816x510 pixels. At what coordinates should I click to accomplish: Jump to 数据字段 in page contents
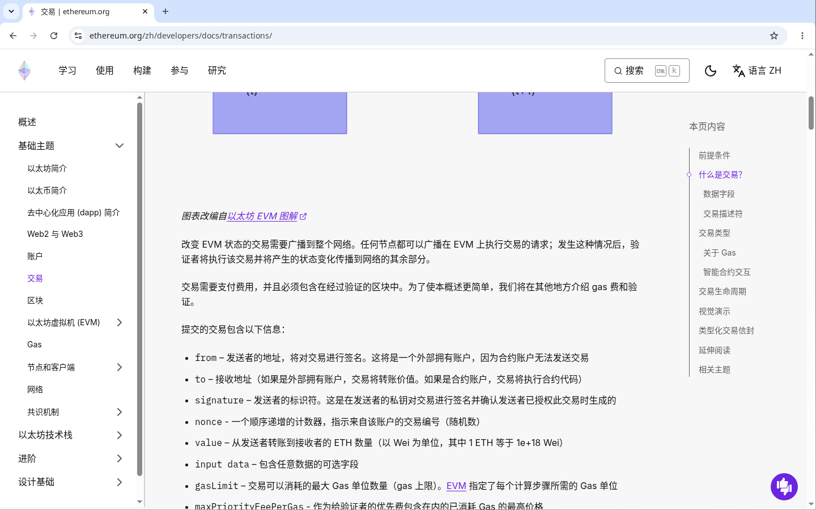tap(719, 194)
